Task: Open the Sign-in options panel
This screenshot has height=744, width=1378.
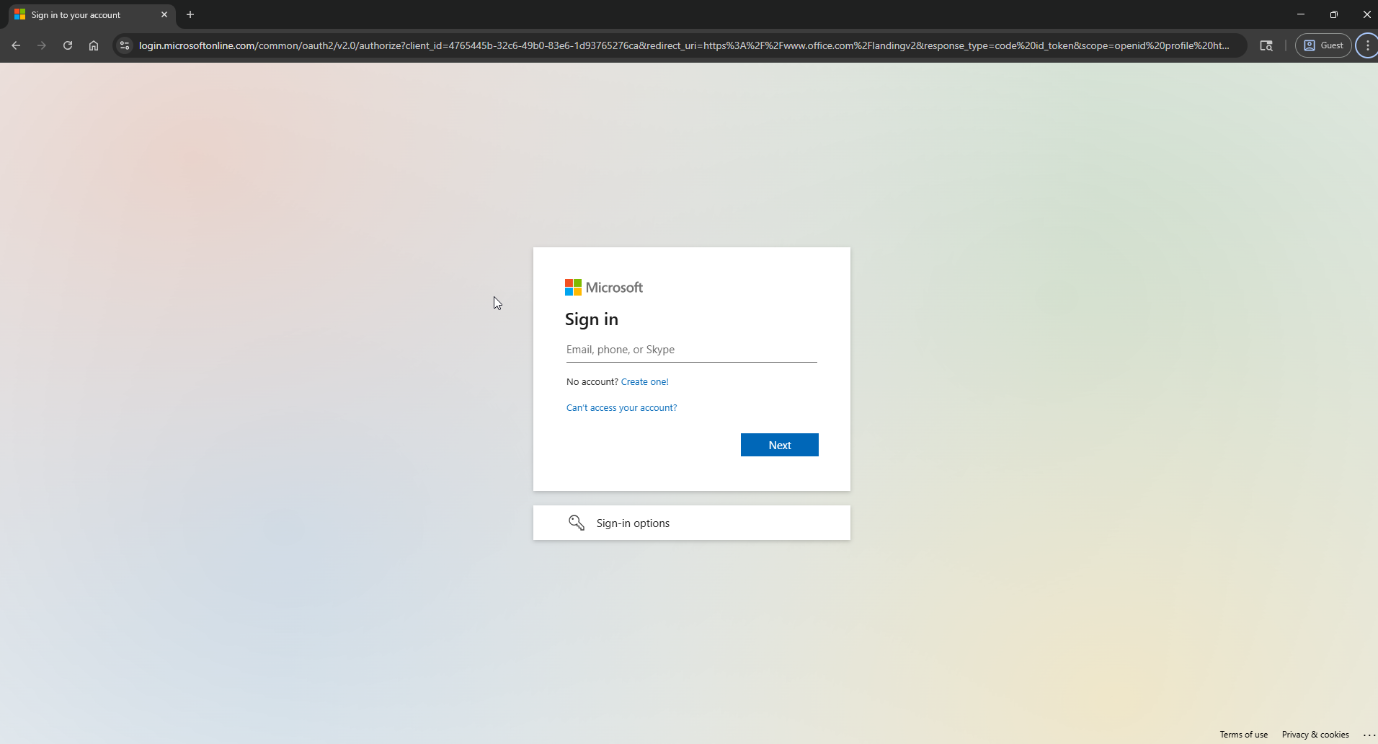Action: tap(633, 523)
